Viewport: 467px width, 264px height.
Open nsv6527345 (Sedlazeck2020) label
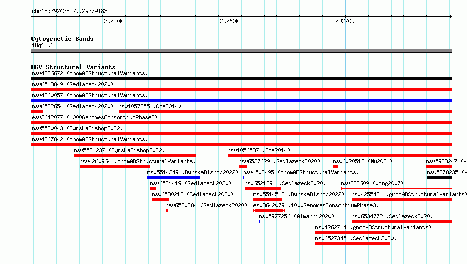[x=356, y=238]
